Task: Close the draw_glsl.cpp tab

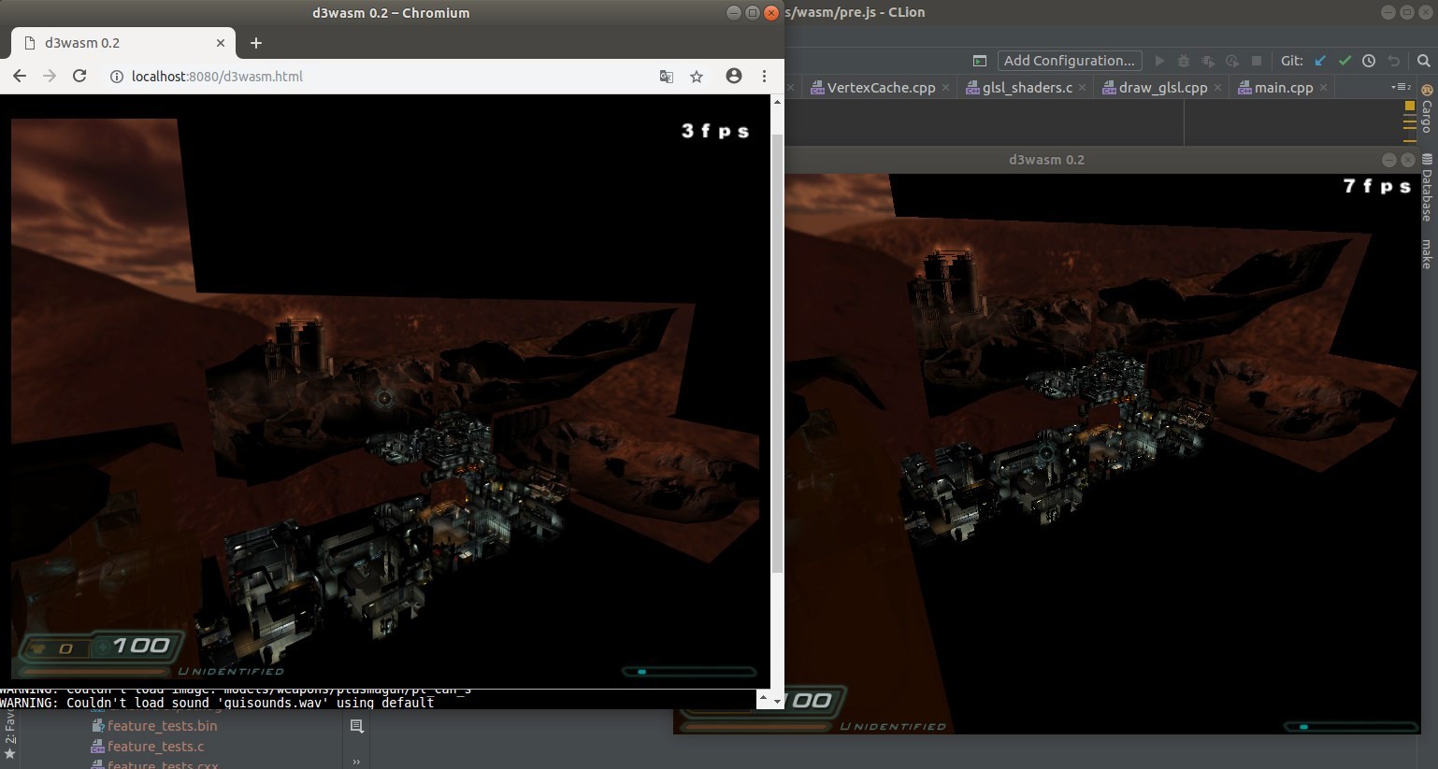Action: click(x=1217, y=88)
